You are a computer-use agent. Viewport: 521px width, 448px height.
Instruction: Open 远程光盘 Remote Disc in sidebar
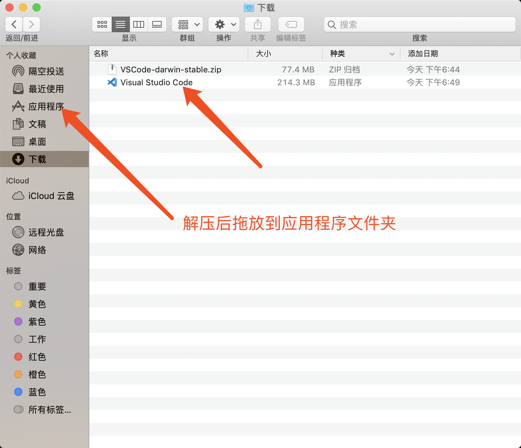tap(44, 232)
